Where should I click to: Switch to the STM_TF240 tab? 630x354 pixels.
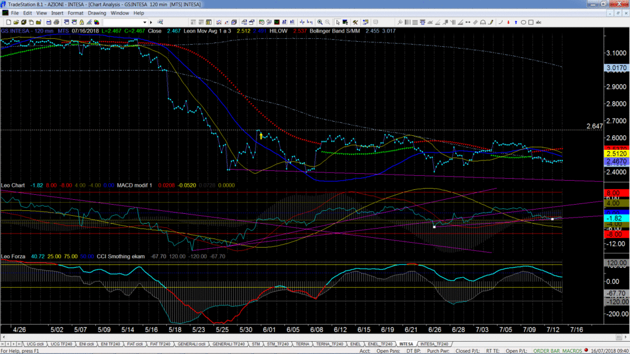277,344
